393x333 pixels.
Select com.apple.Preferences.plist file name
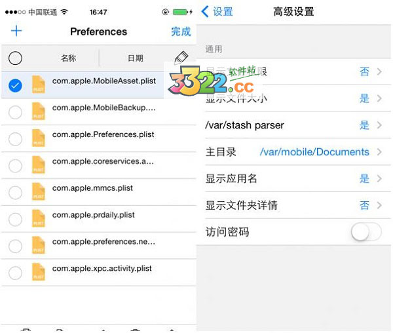point(103,134)
